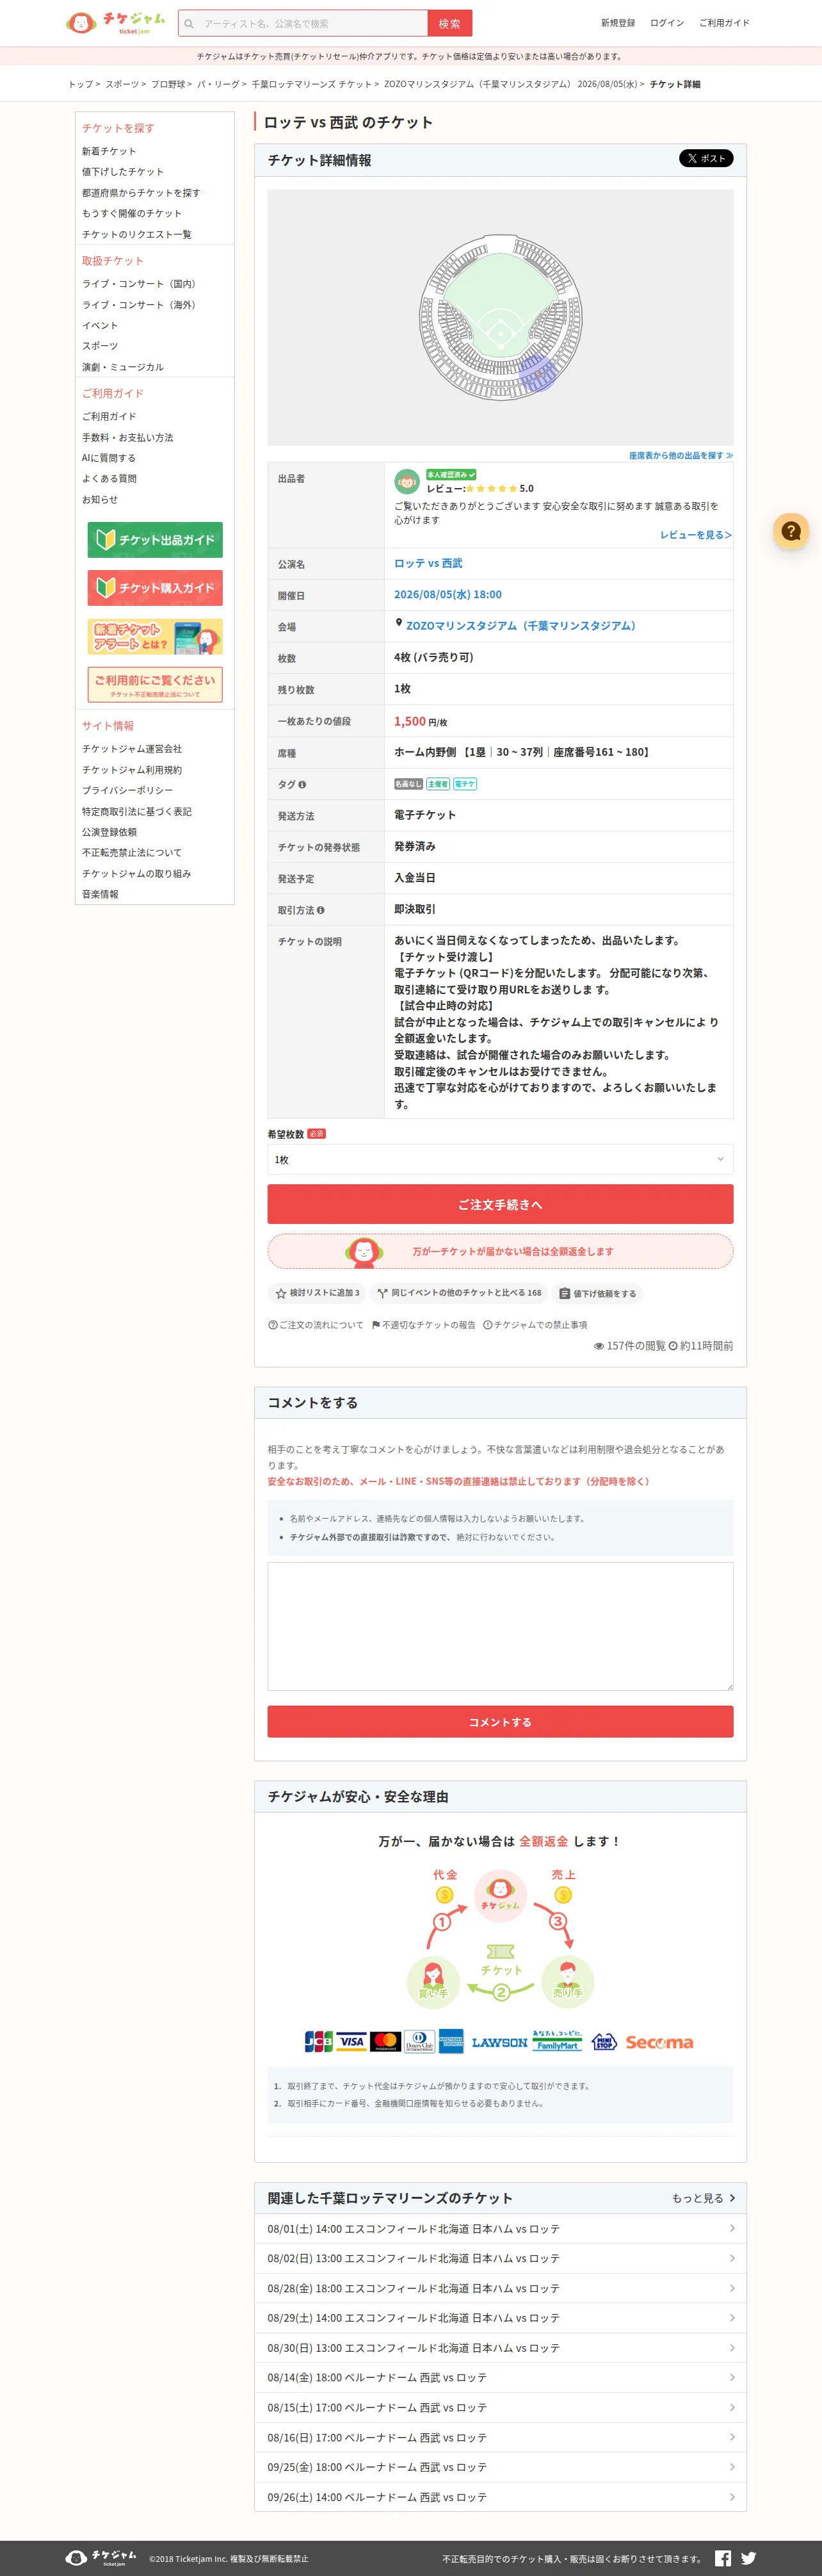The image size is (822, 2576).
Task: Click the question icon beside ご注文の流れについて
Action: [x=273, y=1325]
